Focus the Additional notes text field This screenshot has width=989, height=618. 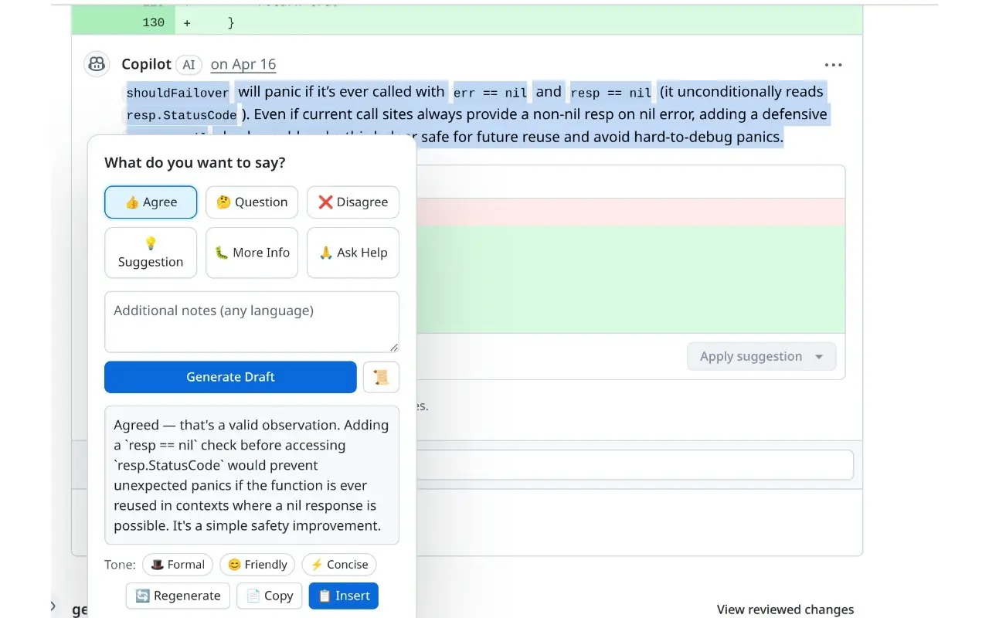tap(252, 322)
